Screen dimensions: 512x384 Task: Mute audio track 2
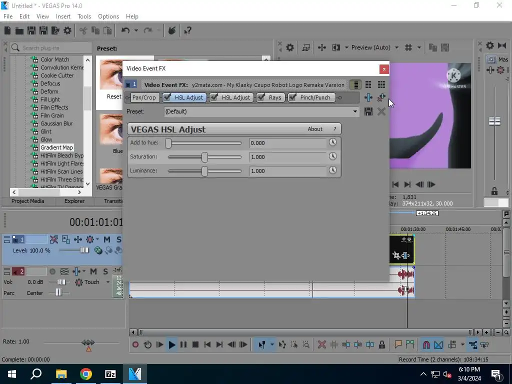tap(93, 271)
